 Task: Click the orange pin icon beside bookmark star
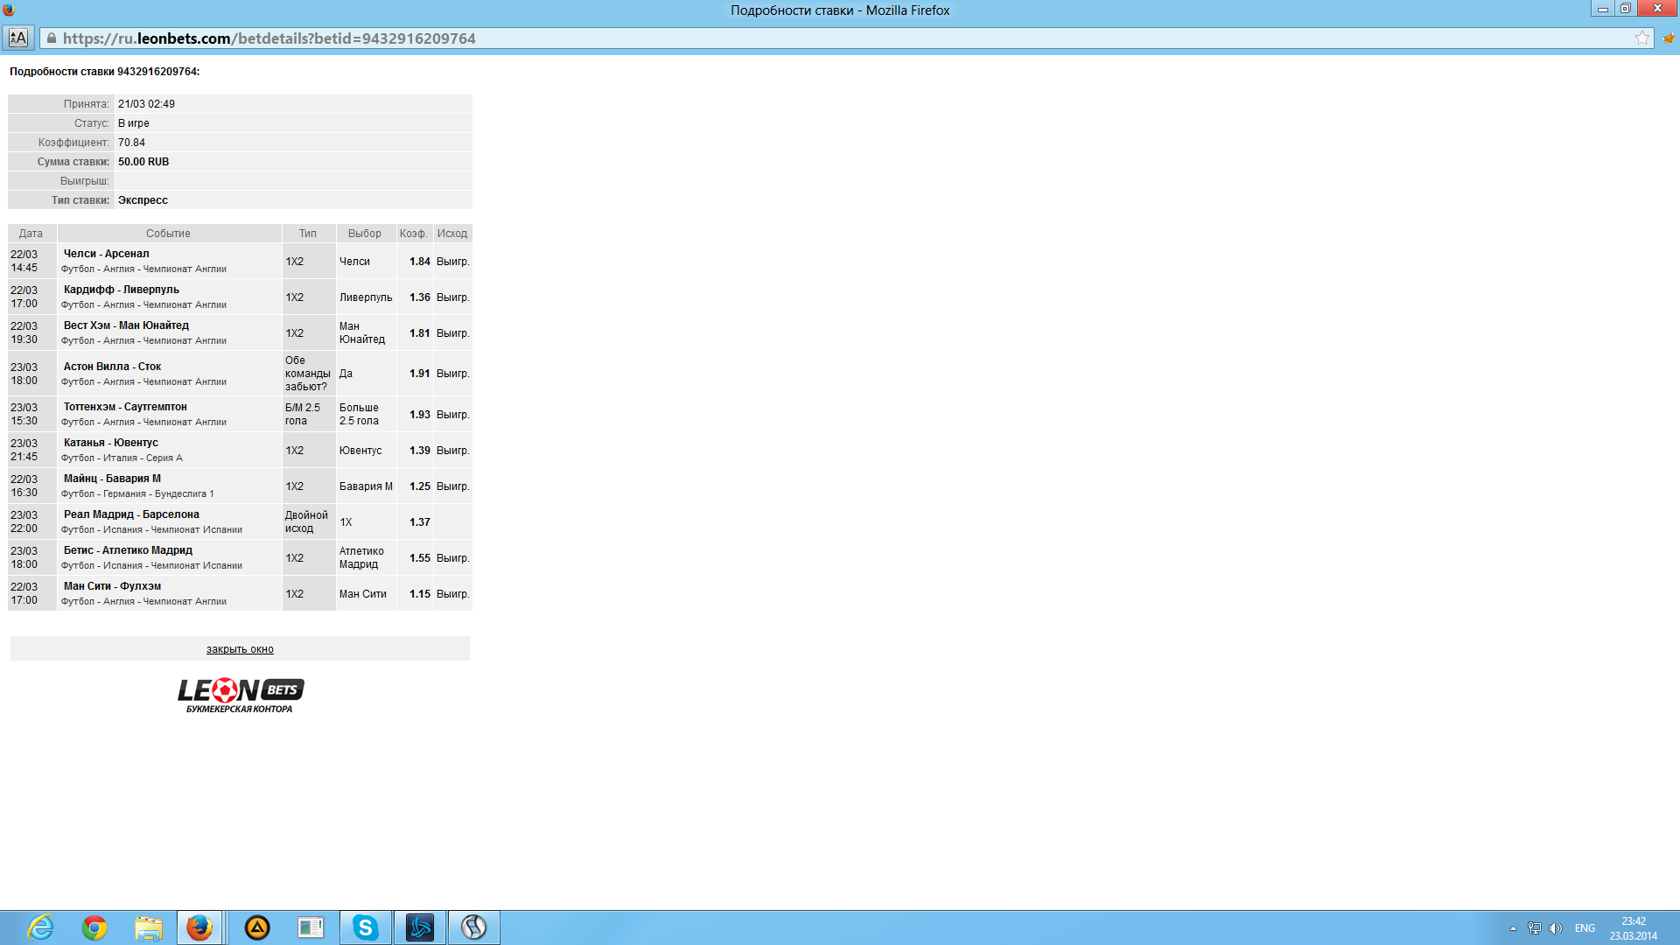[x=1669, y=38]
